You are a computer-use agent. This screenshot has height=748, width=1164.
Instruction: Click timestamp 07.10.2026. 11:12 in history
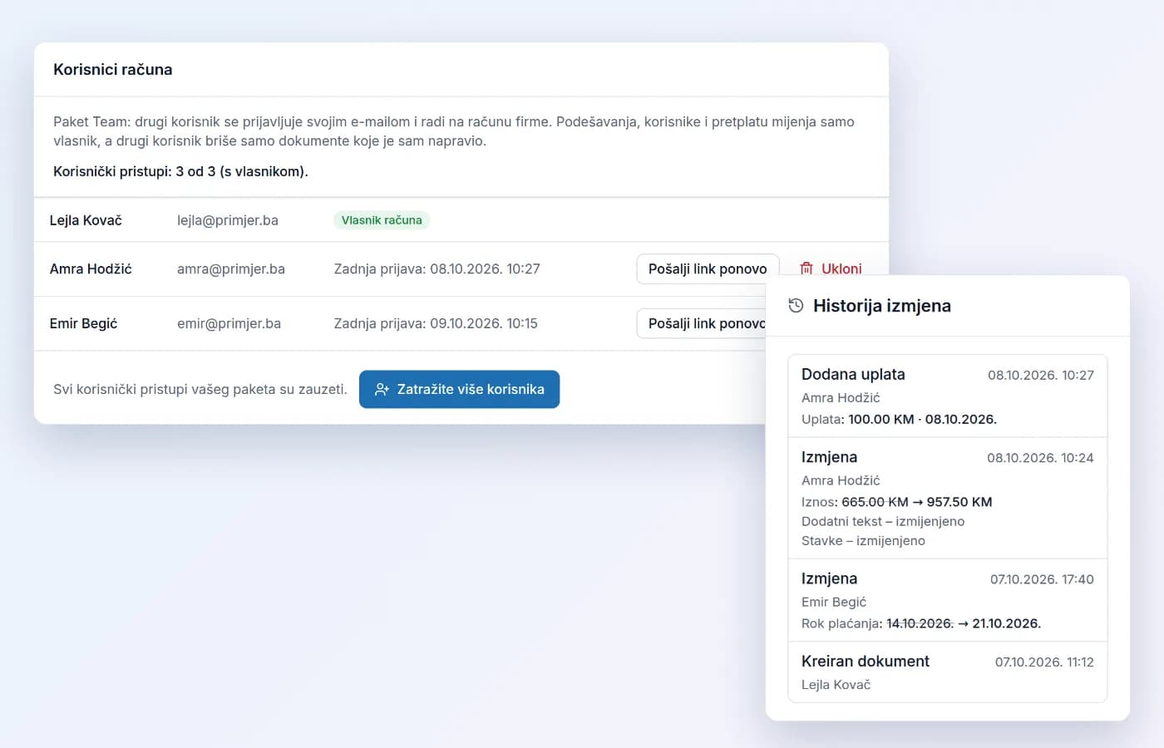[x=1044, y=662]
